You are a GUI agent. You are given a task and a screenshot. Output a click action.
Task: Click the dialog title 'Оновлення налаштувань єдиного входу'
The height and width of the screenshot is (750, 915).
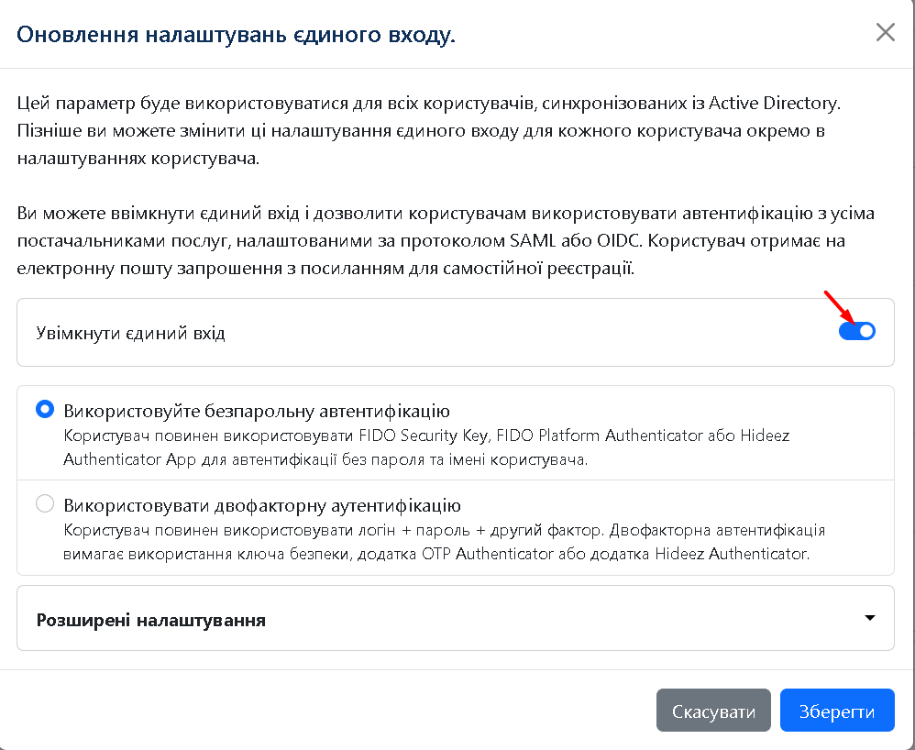[x=237, y=36]
